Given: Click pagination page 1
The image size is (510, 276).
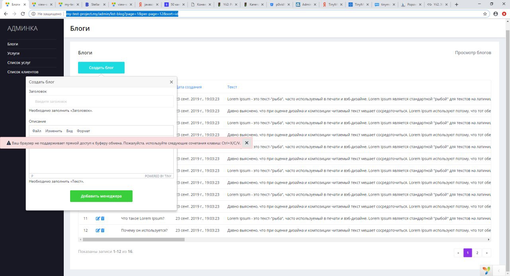Looking at the screenshot, I should coord(468,253).
